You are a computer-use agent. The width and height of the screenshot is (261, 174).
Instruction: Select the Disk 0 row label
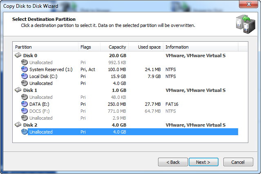tap(30, 56)
